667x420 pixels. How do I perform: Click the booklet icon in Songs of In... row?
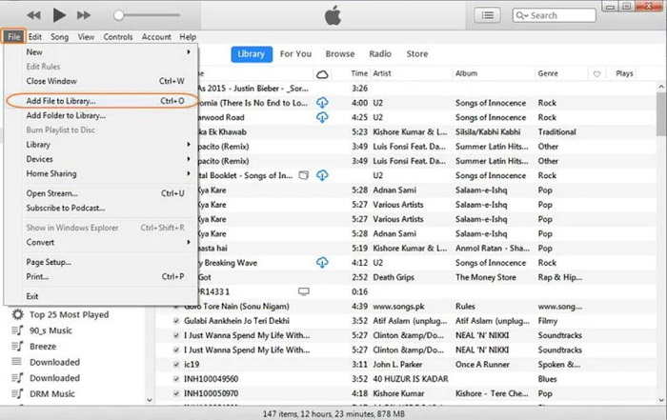303,175
